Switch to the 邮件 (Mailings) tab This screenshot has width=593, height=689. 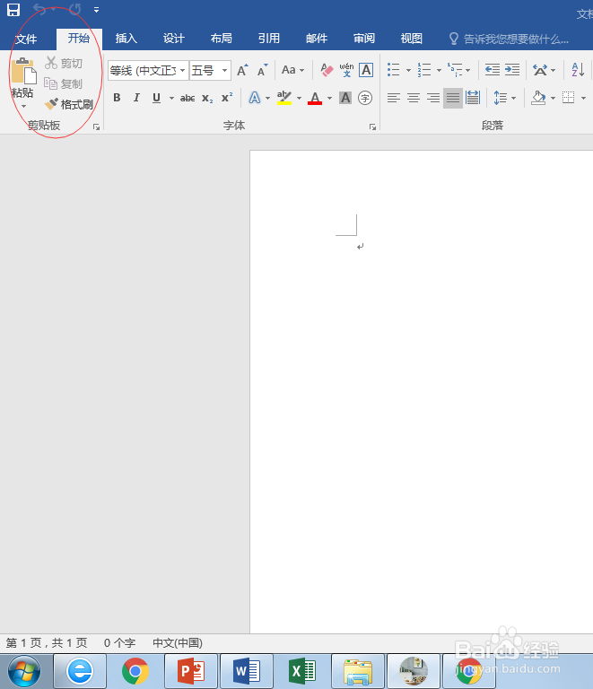click(317, 39)
